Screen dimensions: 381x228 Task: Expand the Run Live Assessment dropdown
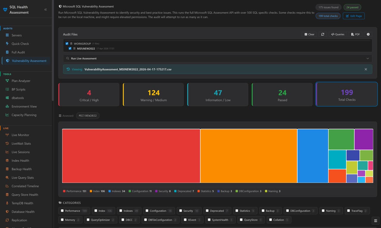[x=368, y=58]
